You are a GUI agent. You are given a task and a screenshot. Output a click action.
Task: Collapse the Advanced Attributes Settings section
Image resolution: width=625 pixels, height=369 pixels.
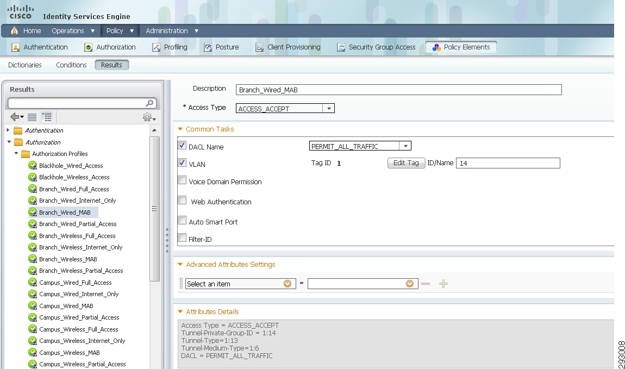(180, 264)
